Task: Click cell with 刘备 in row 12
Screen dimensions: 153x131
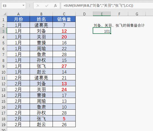Action: (41, 83)
